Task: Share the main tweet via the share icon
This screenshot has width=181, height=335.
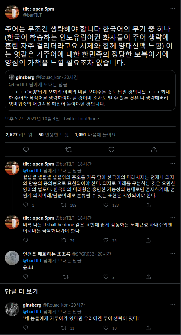Action: click(x=154, y=149)
